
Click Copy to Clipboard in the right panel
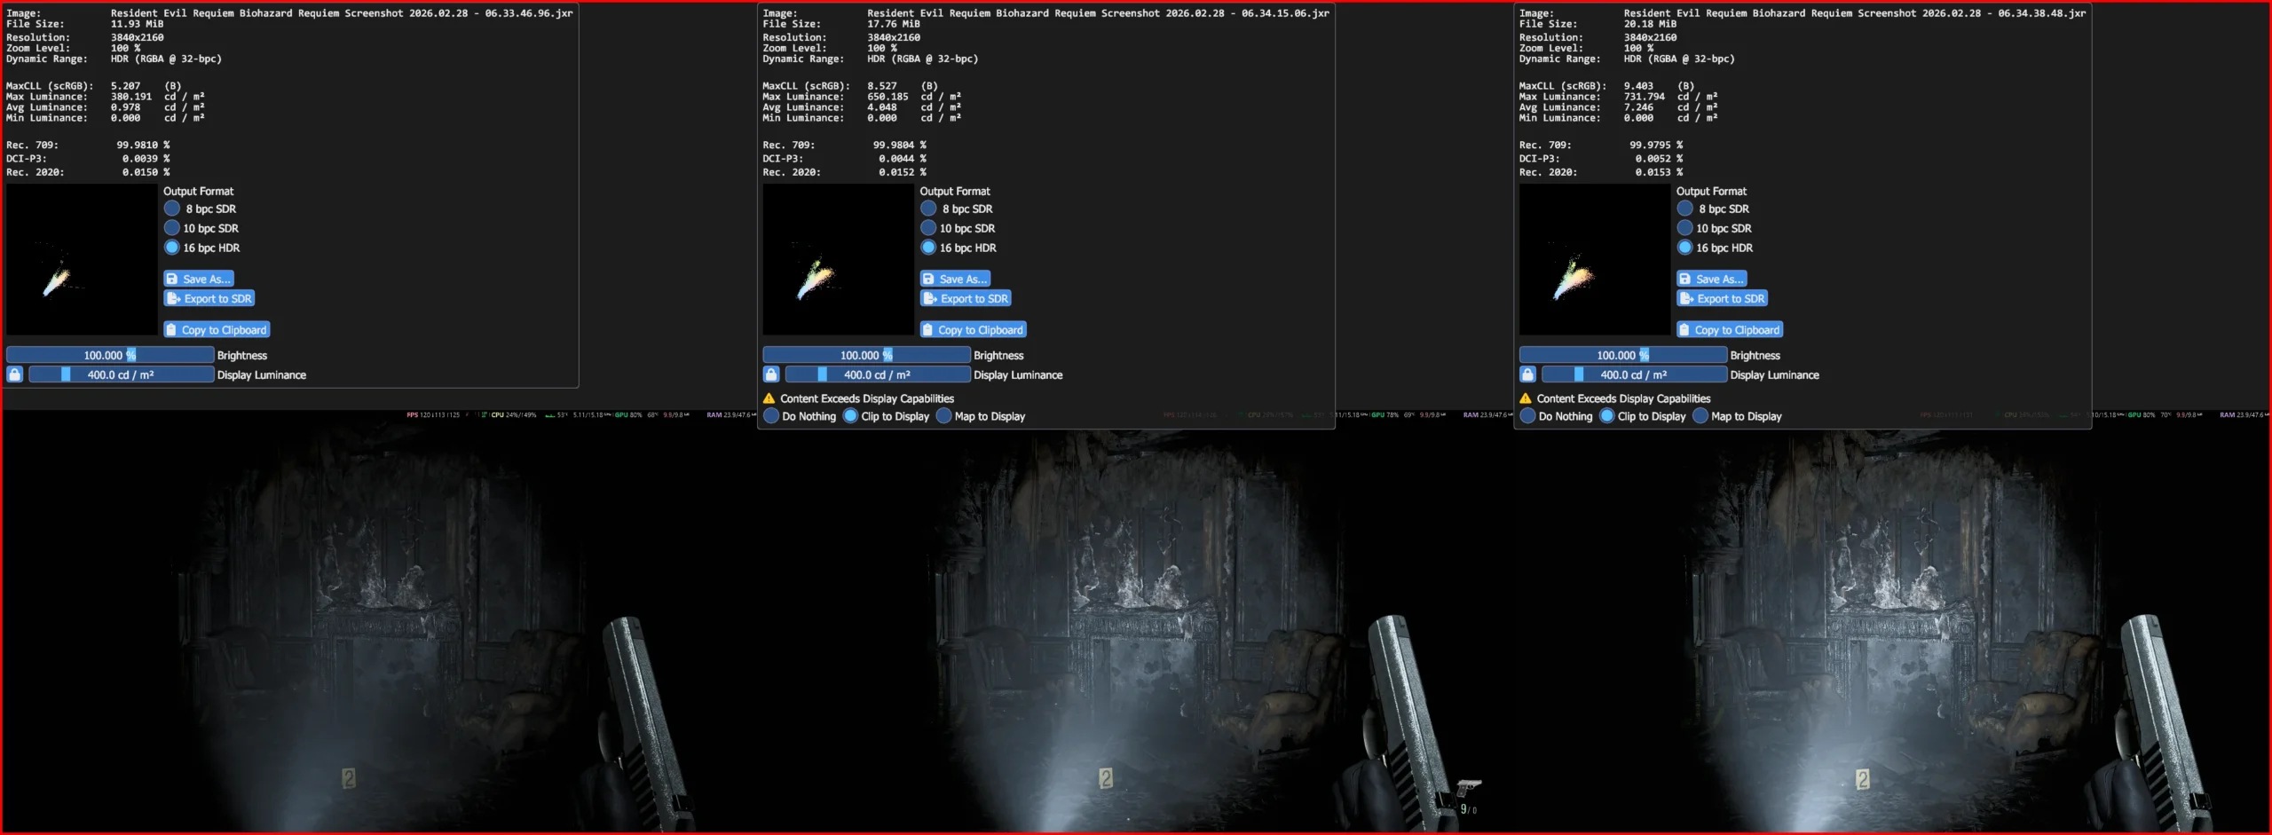coord(1729,330)
